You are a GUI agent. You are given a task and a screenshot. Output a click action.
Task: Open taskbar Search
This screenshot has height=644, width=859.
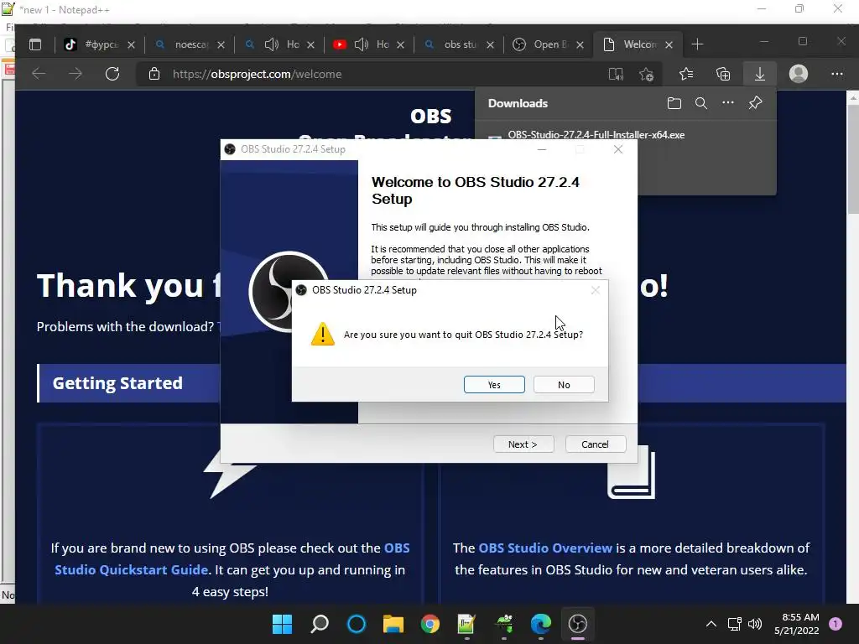[320, 624]
